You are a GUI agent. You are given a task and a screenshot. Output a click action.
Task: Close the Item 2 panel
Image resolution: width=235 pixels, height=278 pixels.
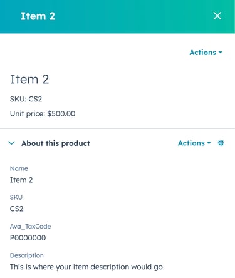[x=217, y=16]
